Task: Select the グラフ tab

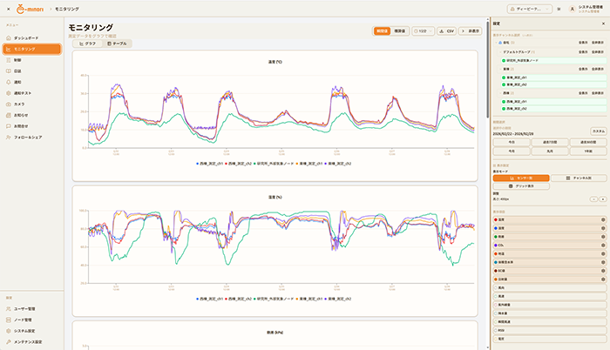Action: click(88, 43)
